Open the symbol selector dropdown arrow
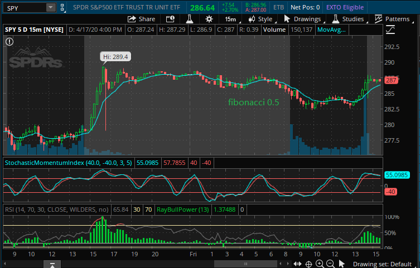This screenshot has height=268, width=420. point(51,8)
